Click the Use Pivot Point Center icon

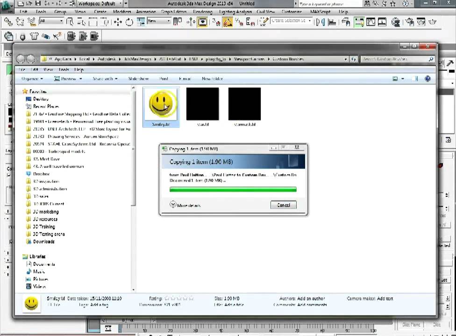point(178,22)
